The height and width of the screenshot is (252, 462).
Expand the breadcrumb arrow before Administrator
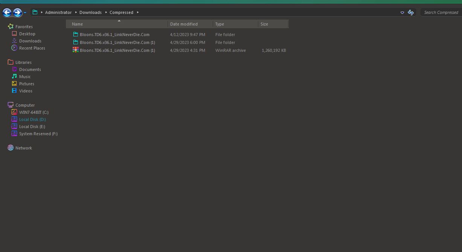coord(42,12)
